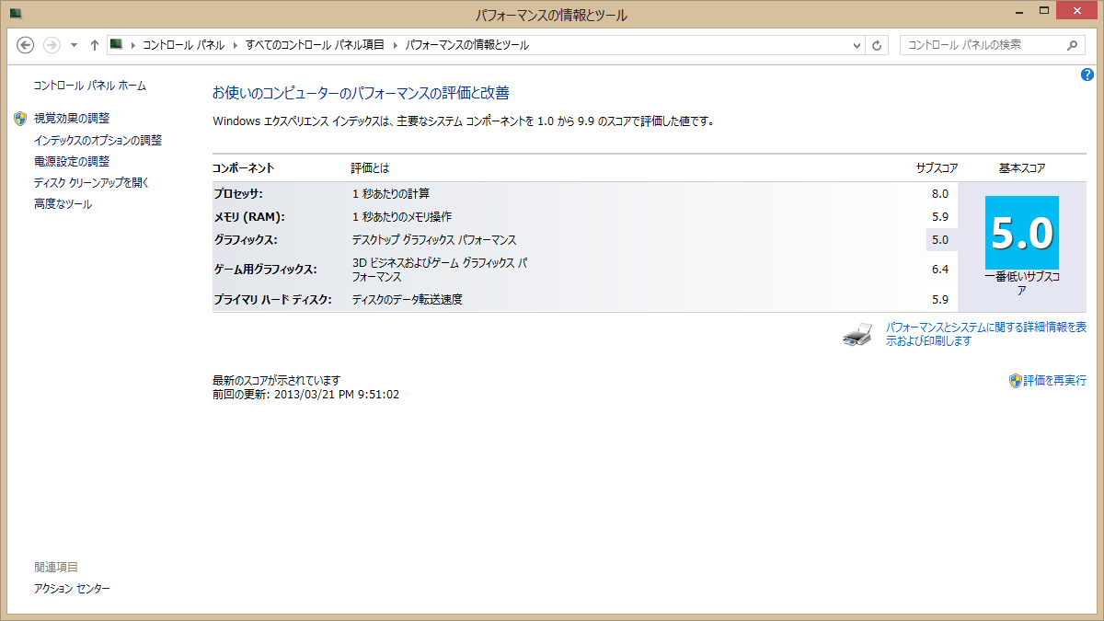Select the プロセッサ row label
1104x621 pixels.
(x=238, y=193)
